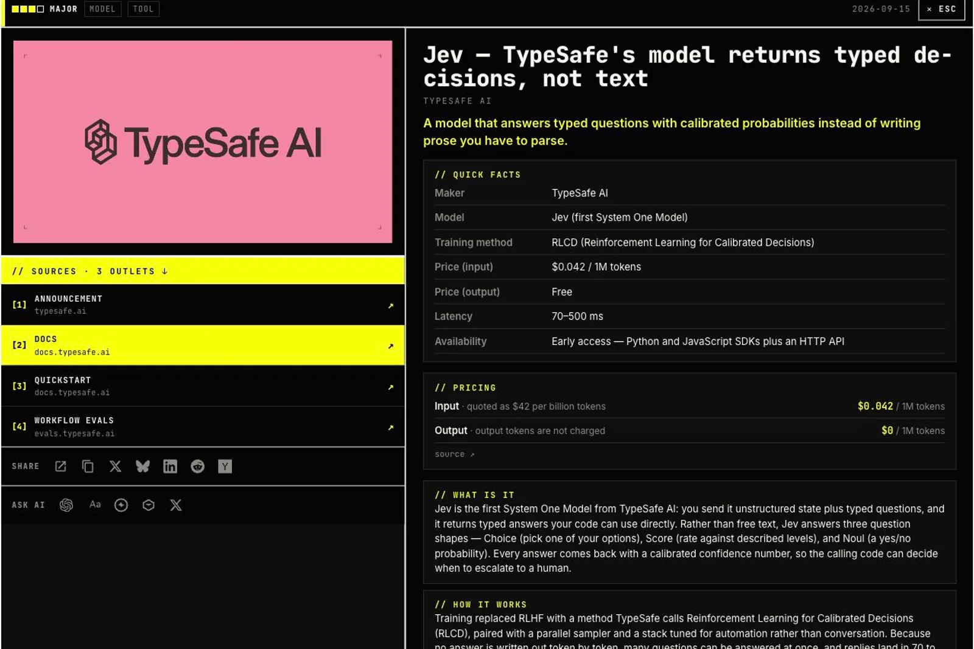Click the arrow icon on the Quickstart source
Screen dimensions: 974x649
[391, 387]
